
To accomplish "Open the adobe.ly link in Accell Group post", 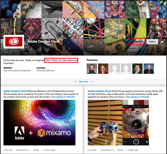I will [x=137, y=97].
